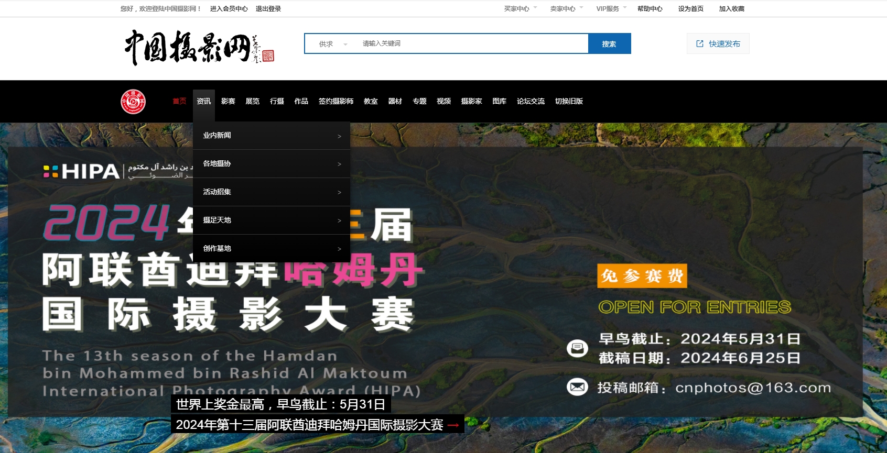Open the 资讯 nav item

(204, 102)
